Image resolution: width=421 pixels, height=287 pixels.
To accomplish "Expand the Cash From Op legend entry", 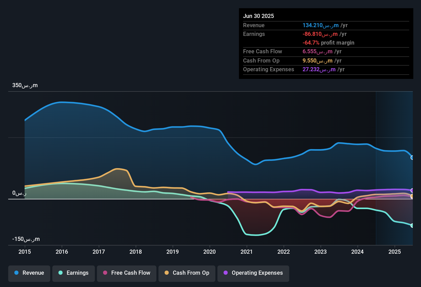I will pyautogui.click(x=187, y=273).
